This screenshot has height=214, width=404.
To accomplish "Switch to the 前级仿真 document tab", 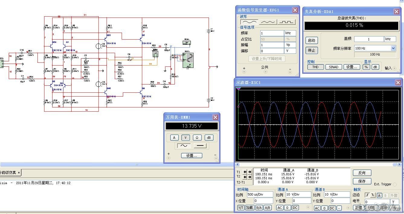I will pyautogui.click(x=10, y=173).
